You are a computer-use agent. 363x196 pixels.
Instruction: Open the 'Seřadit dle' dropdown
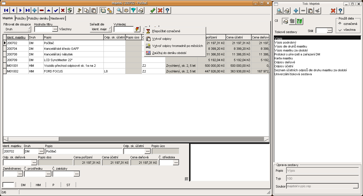[101, 29]
